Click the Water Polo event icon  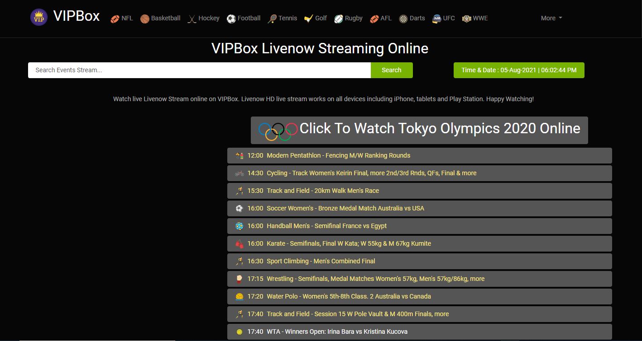coord(240,297)
